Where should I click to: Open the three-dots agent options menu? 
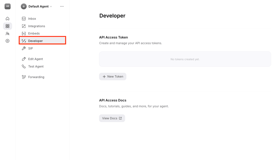(x=62, y=7)
